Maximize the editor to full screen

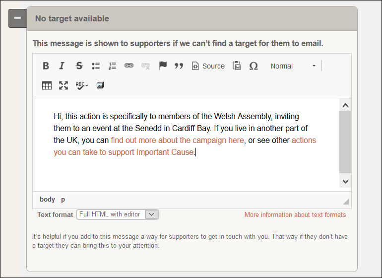[x=64, y=85]
